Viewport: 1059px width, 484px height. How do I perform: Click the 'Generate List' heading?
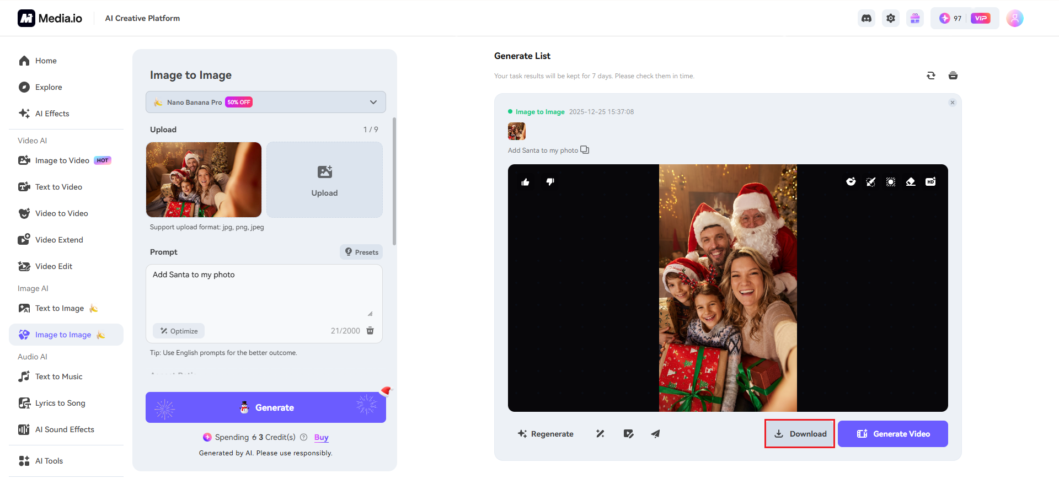point(522,56)
